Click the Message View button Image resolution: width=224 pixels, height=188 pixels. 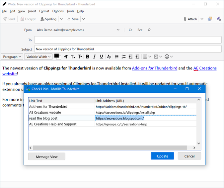(47, 156)
